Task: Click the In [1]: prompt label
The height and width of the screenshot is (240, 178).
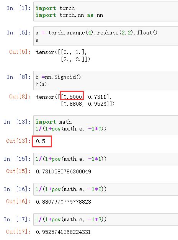Action: pyautogui.click(x=19, y=8)
